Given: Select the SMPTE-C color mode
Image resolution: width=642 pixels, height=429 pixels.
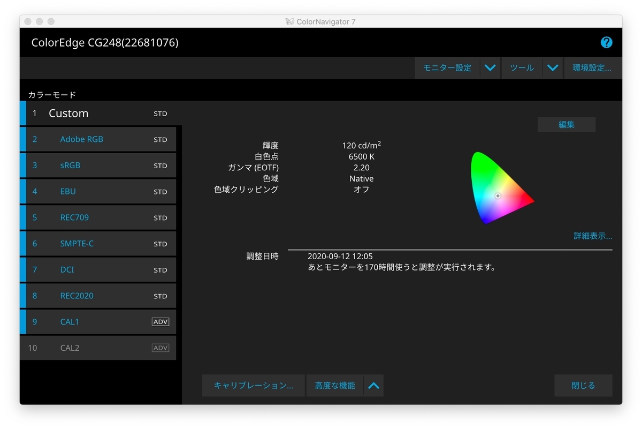Looking at the screenshot, I should 98,244.
